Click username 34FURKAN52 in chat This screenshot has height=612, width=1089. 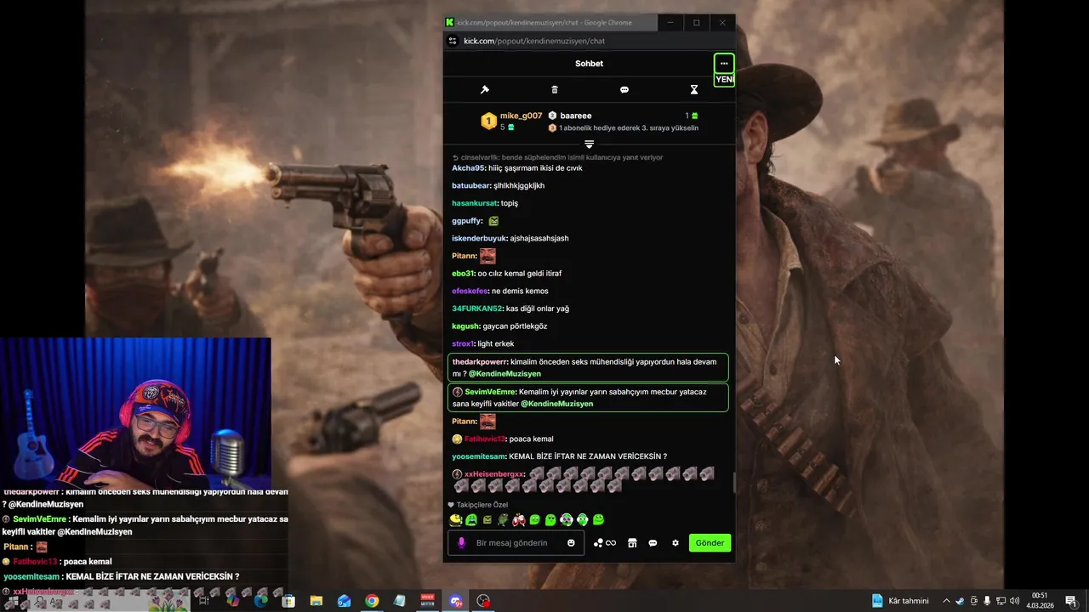[476, 309]
